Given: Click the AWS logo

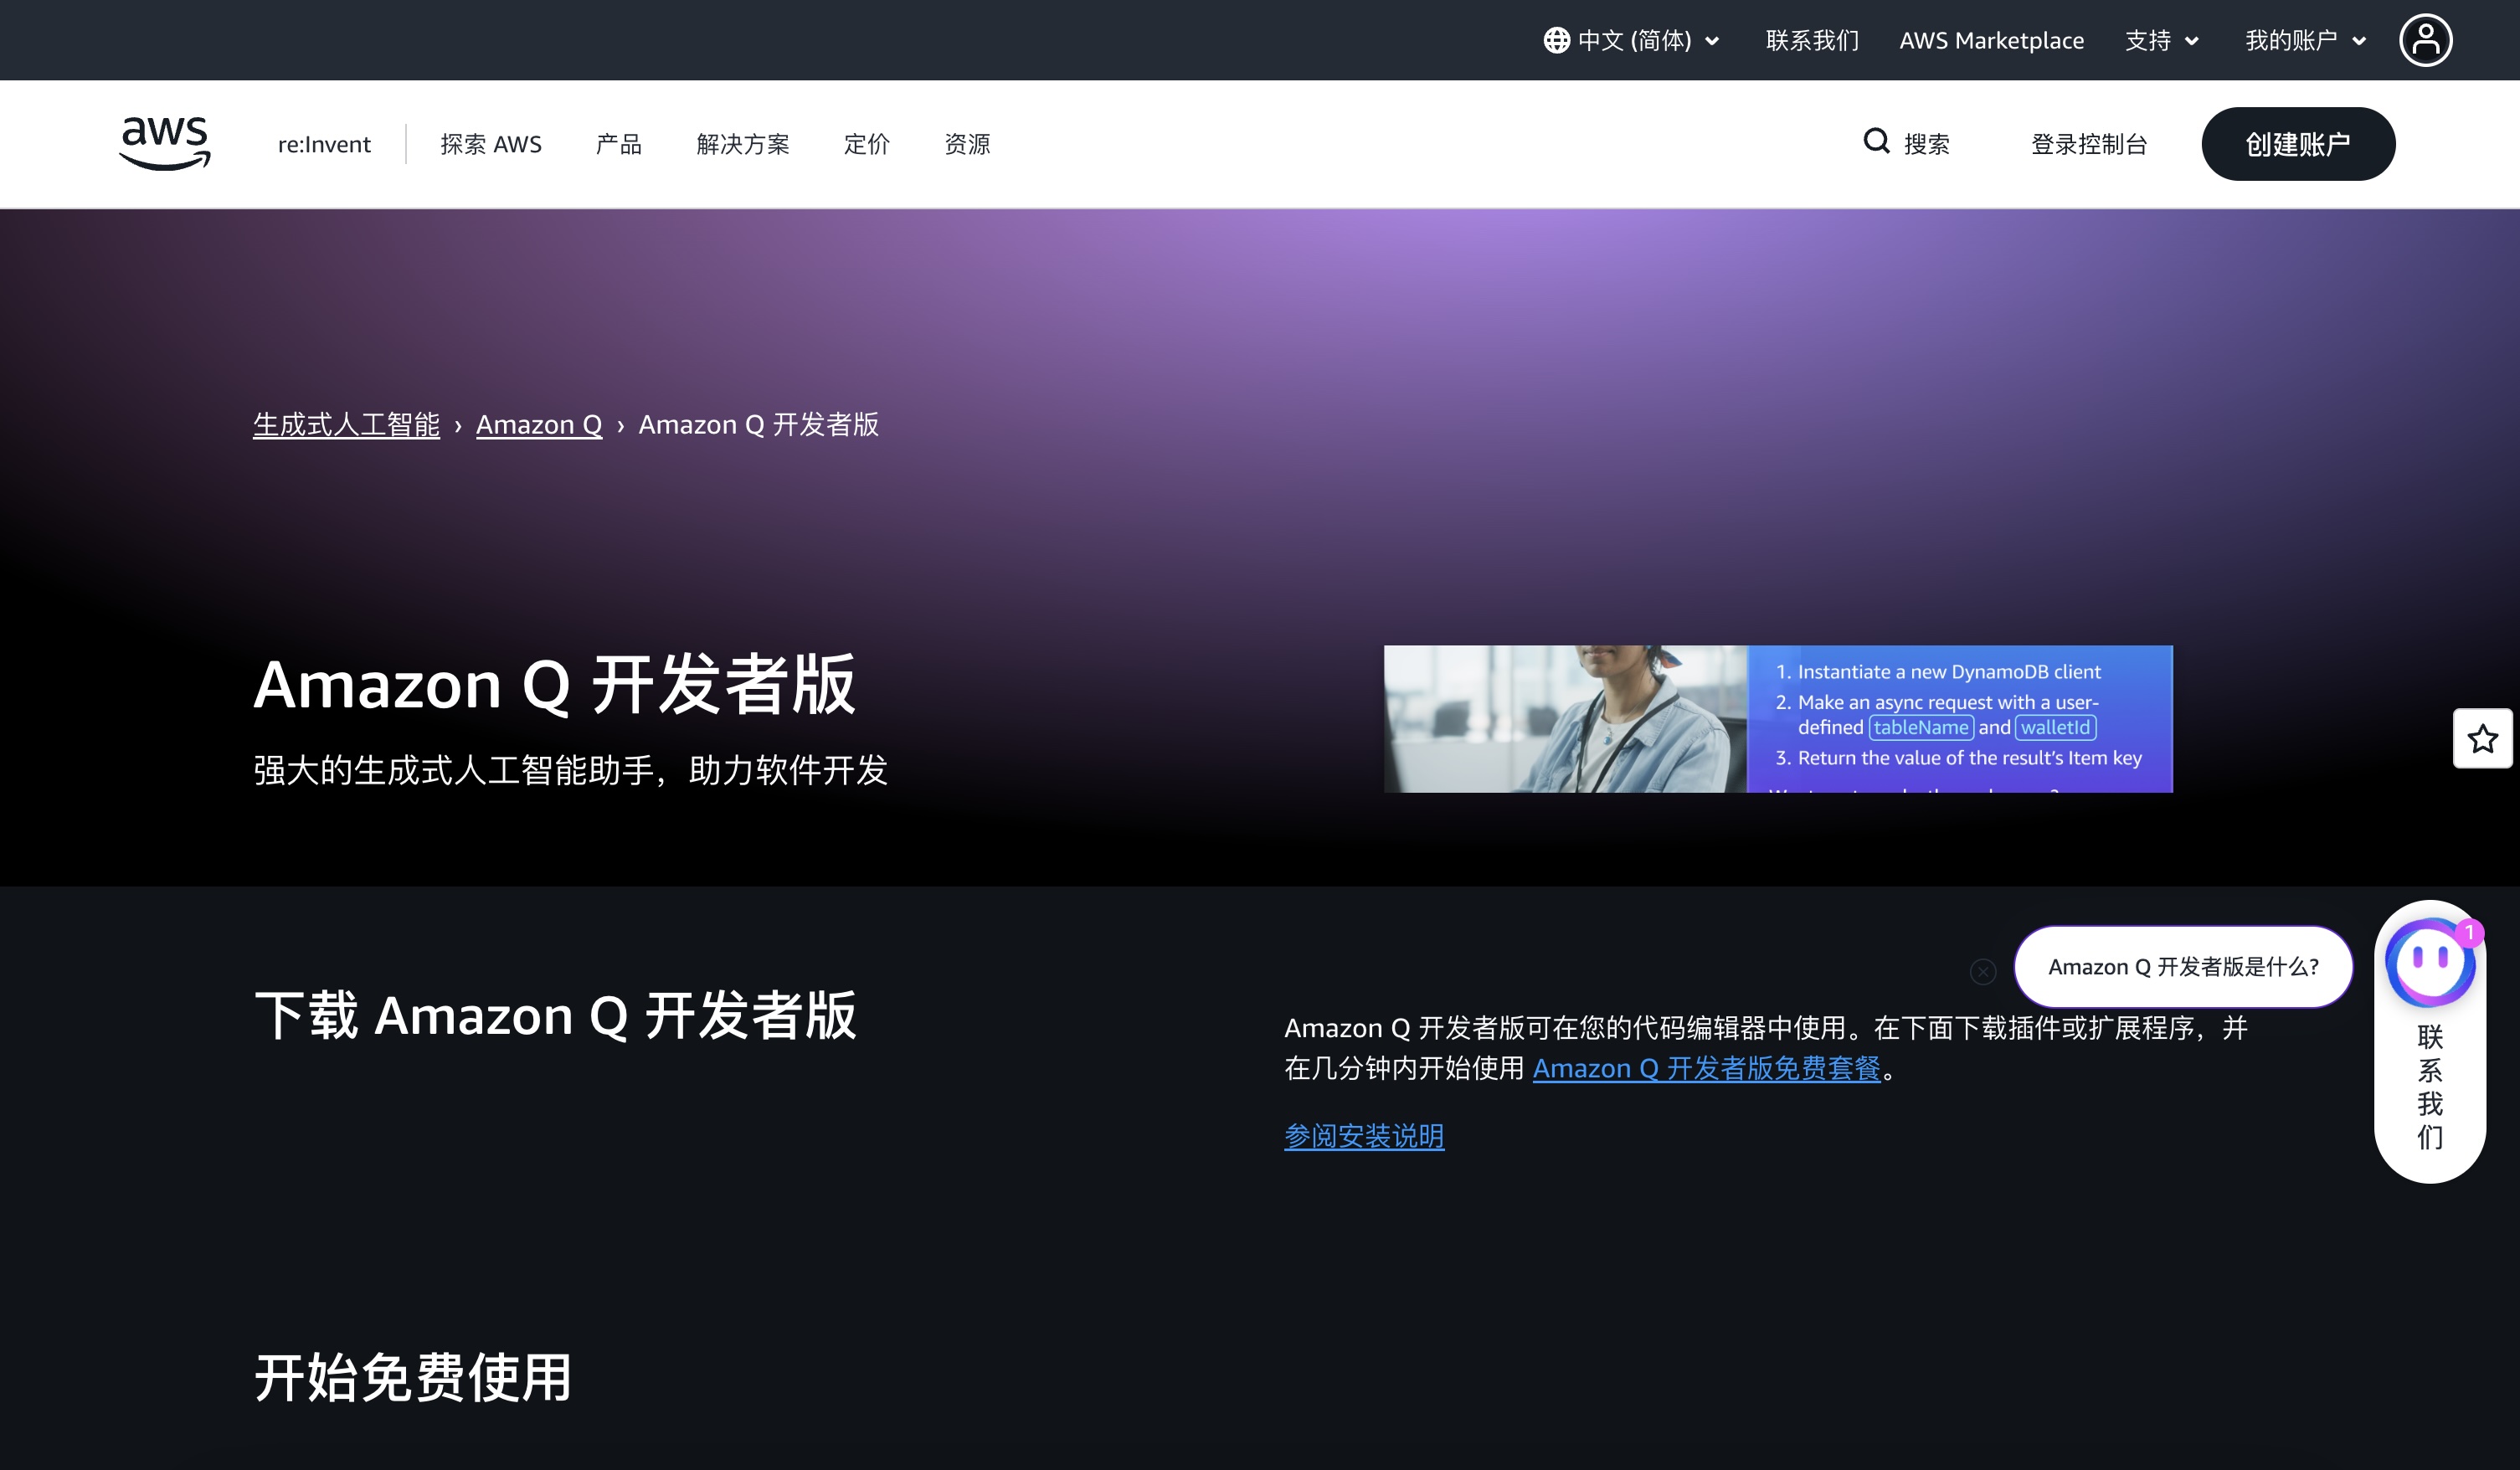Looking at the screenshot, I should click(x=165, y=143).
